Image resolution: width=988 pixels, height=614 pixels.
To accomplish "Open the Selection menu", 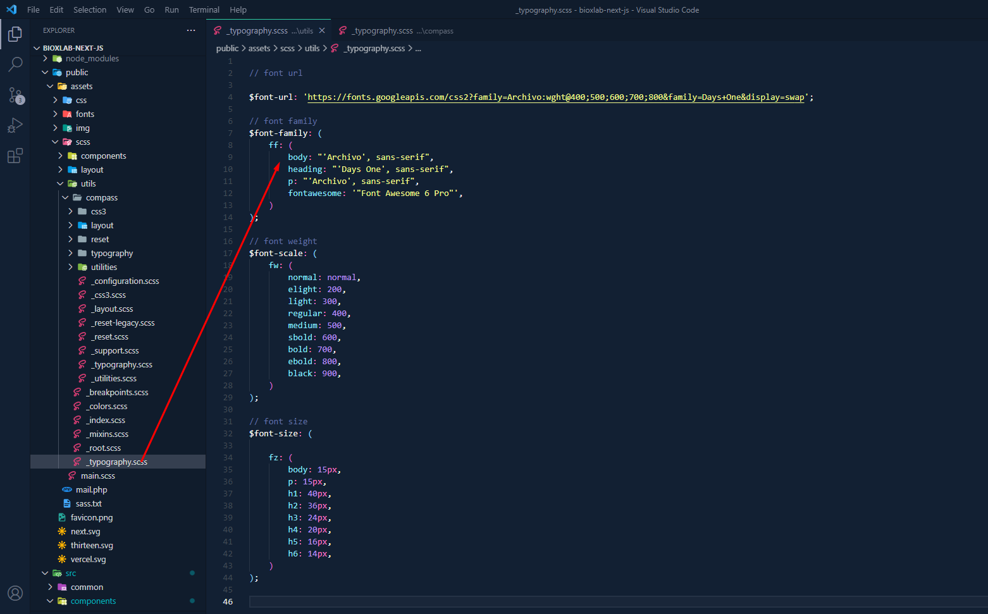I will pyautogui.click(x=90, y=10).
